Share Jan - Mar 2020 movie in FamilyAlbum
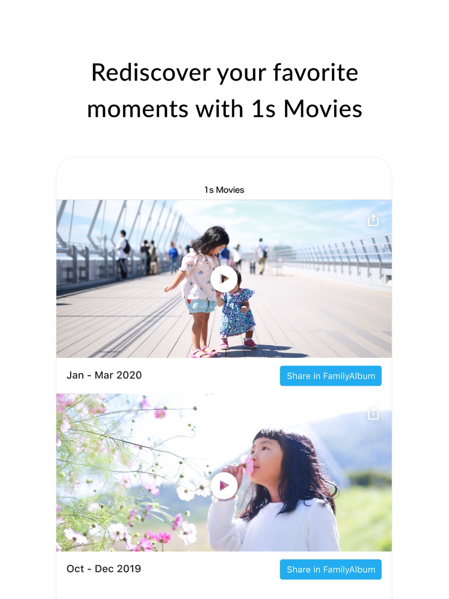449x599 pixels. coord(330,376)
